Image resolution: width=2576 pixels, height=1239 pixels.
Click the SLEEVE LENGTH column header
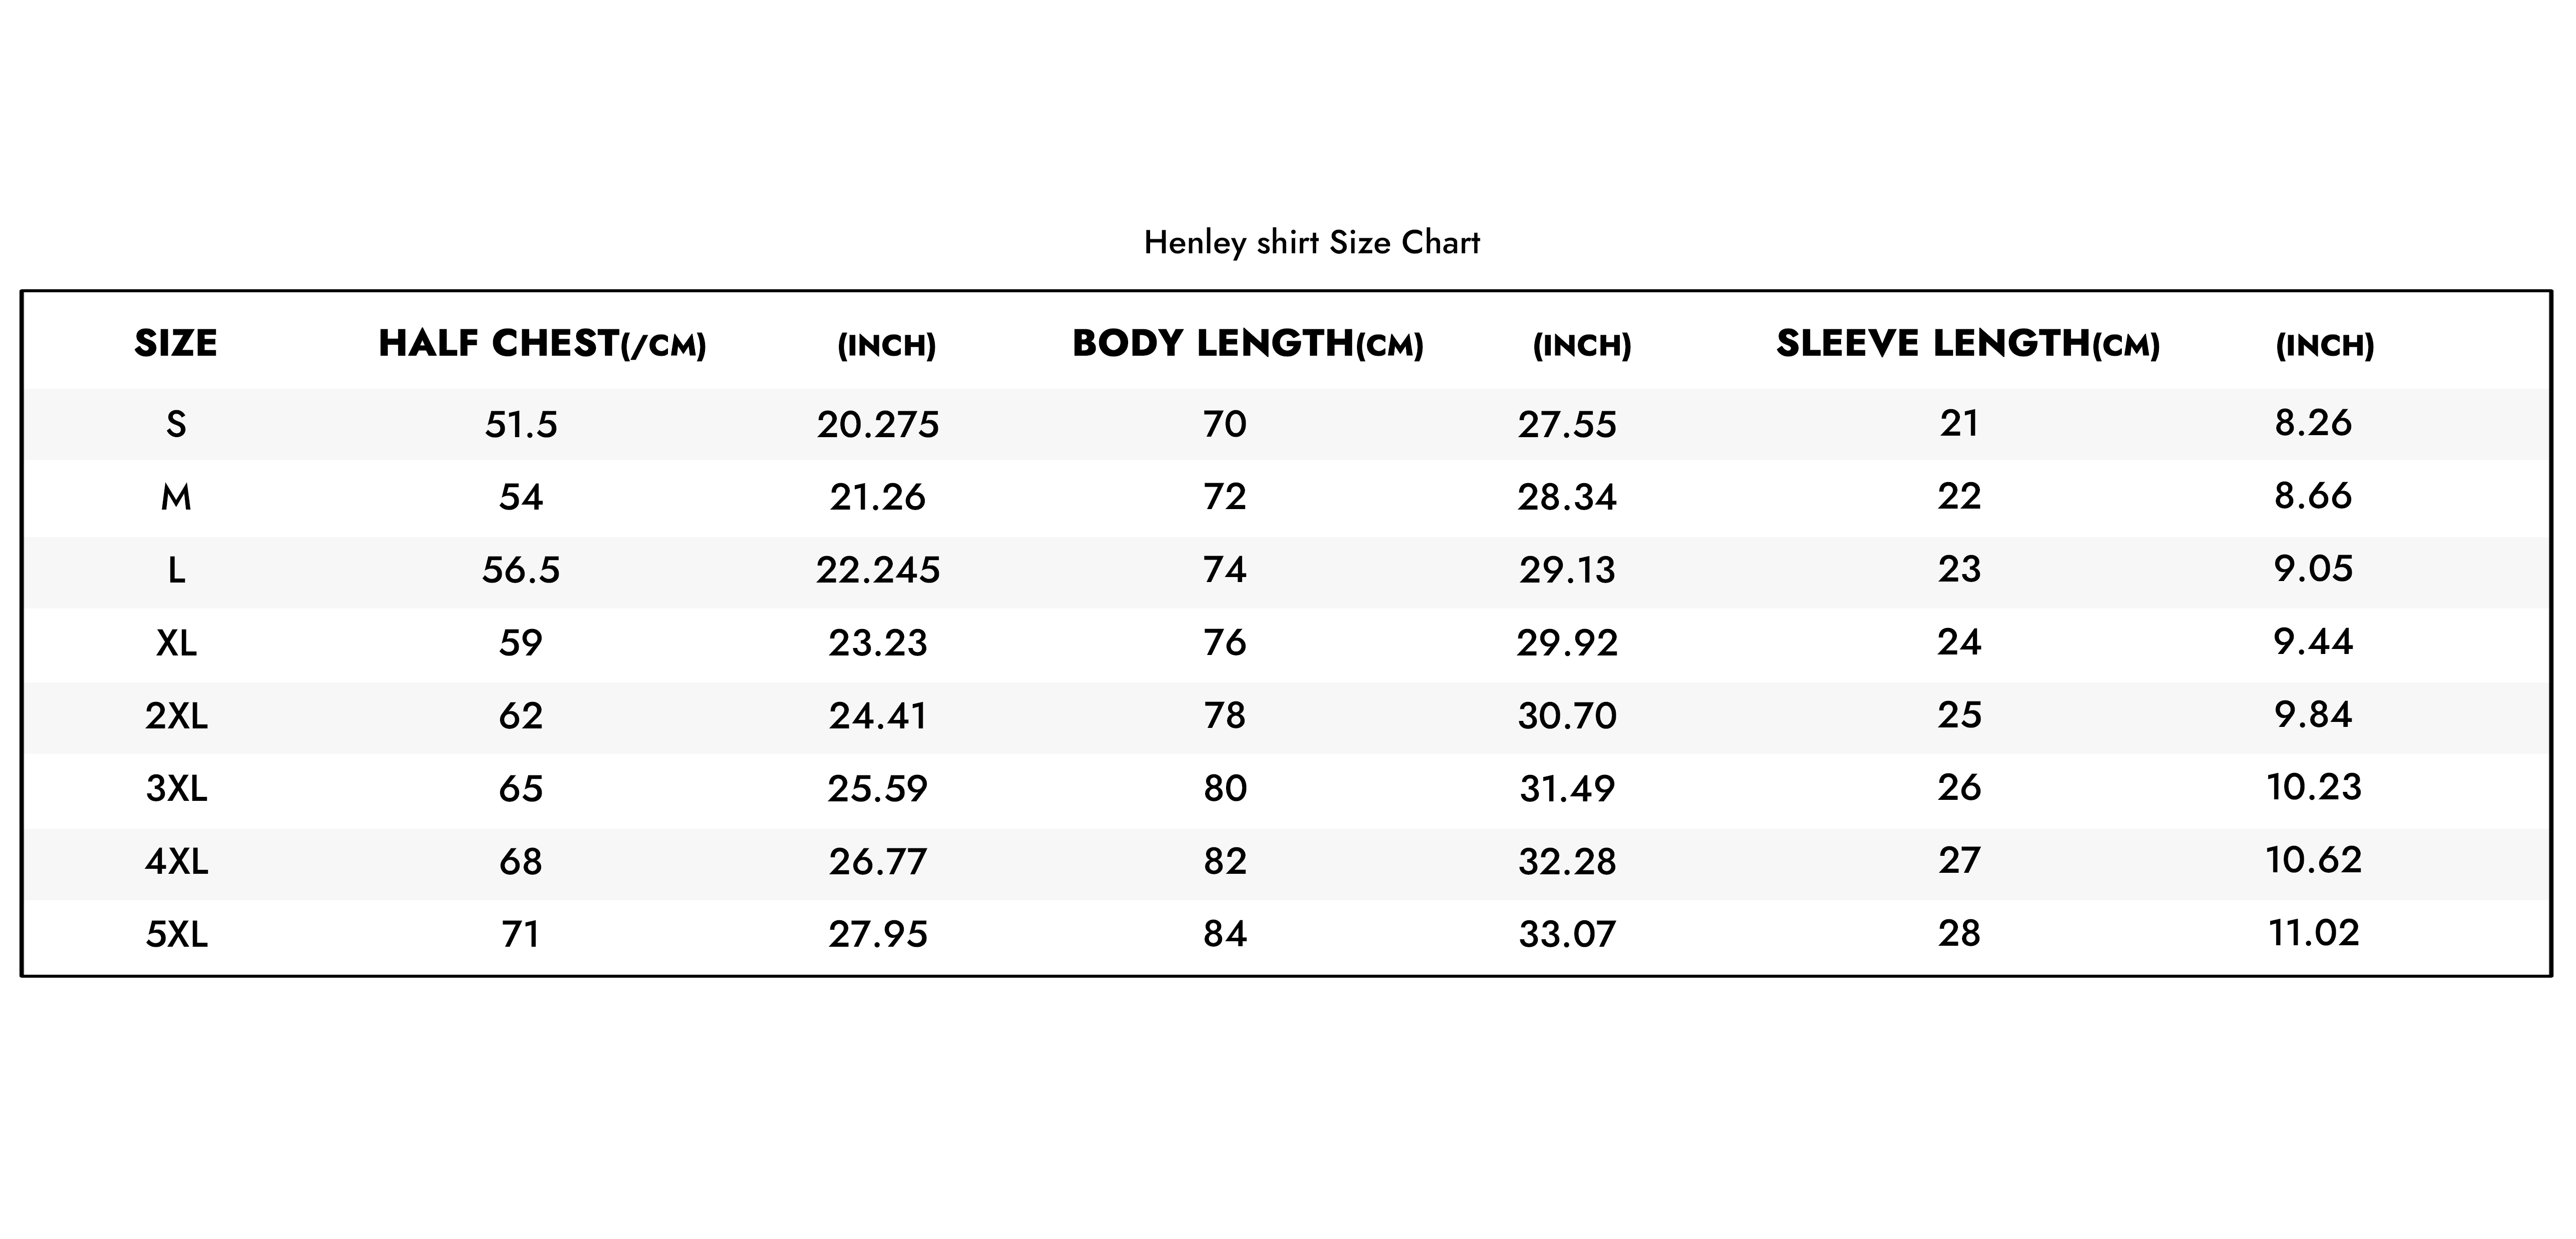point(1967,344)
